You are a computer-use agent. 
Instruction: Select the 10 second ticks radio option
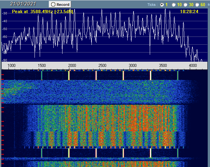174,5
